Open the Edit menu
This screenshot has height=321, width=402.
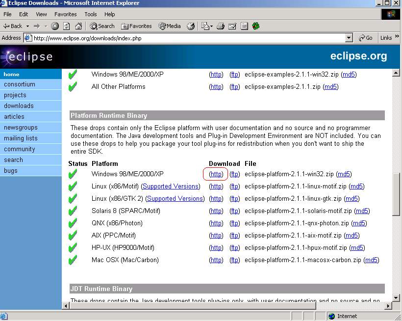[24, 14]
